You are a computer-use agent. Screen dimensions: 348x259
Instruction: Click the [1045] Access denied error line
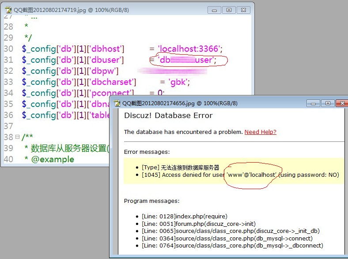click(x=240, y=175)
